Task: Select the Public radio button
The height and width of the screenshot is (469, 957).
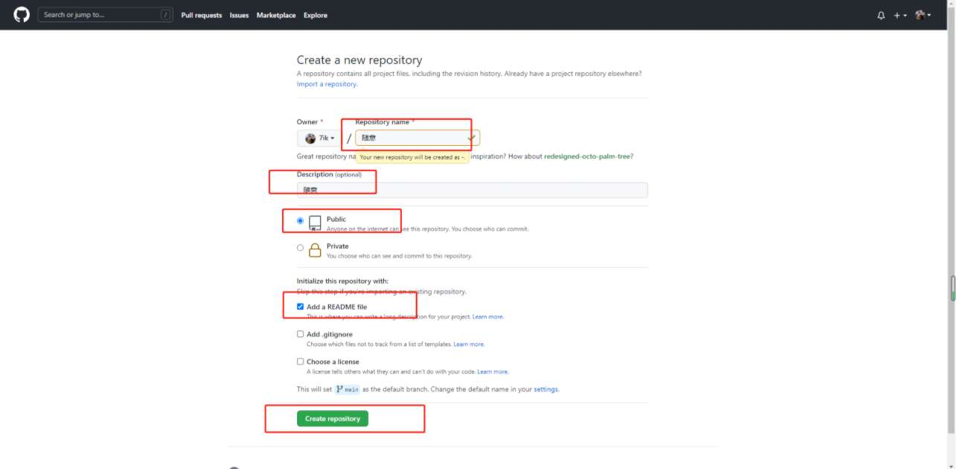Action: tap(301, 220)
